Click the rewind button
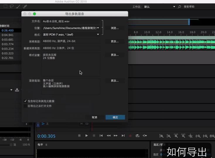 (x=108, y=136)
